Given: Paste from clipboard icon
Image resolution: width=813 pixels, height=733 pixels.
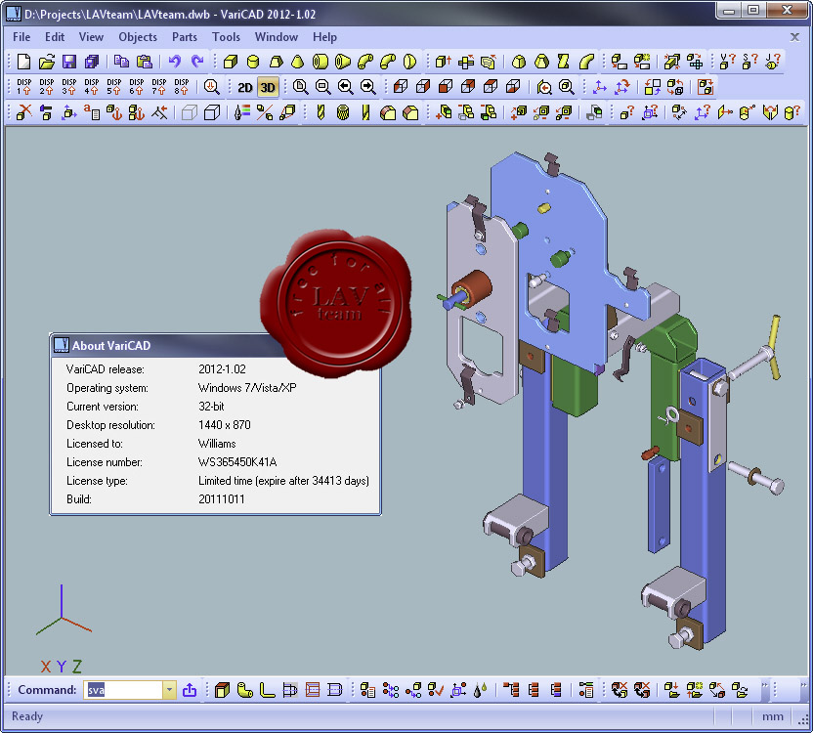Looking at the screenshot, I should 145,62.
